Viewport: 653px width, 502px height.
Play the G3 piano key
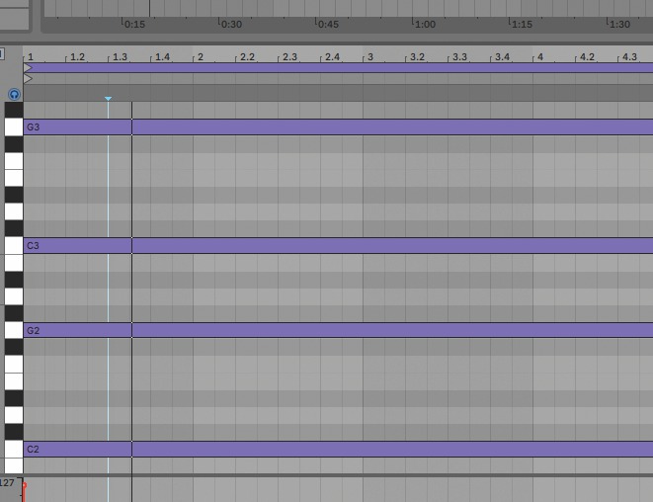[14, 126]
